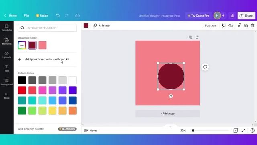Image resolution: width=257 pixels, height=145 pixels.
Task: Click the fill color swatch in toolbar
Action: coord(86,25)
